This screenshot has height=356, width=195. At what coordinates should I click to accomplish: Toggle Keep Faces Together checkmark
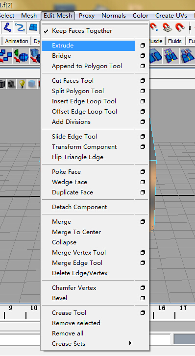(46, 31)
